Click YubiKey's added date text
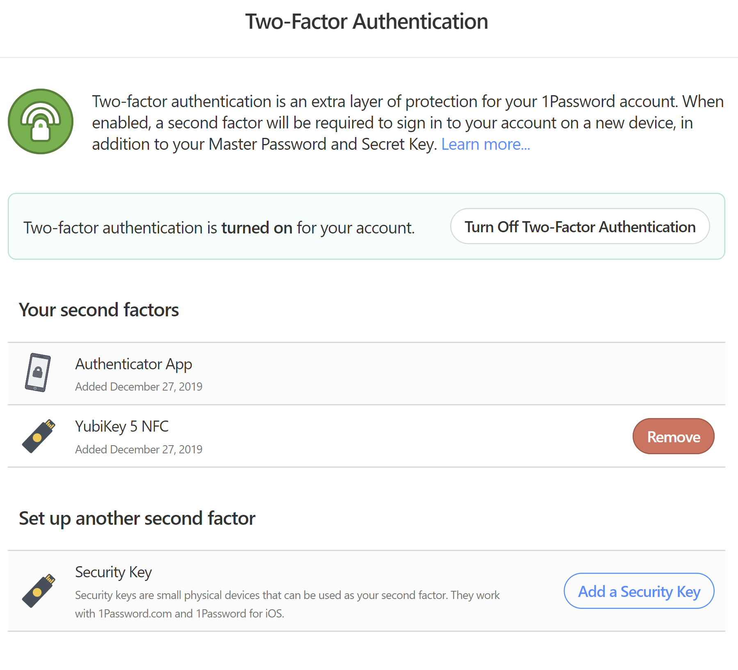Screen dimensions: 738x670 [x=139, y=449]
